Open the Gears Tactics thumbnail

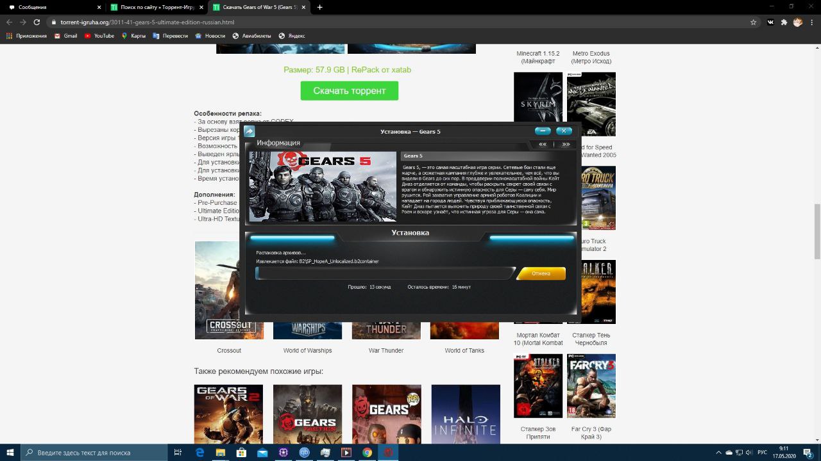pos(307,414)
